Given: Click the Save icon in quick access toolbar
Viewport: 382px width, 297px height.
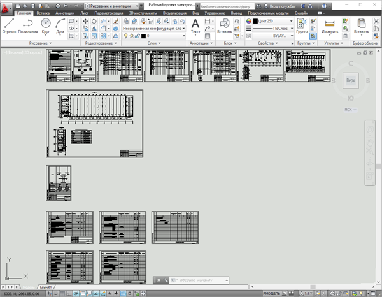Looking at the screenshot, I should (x=32, y=6).
